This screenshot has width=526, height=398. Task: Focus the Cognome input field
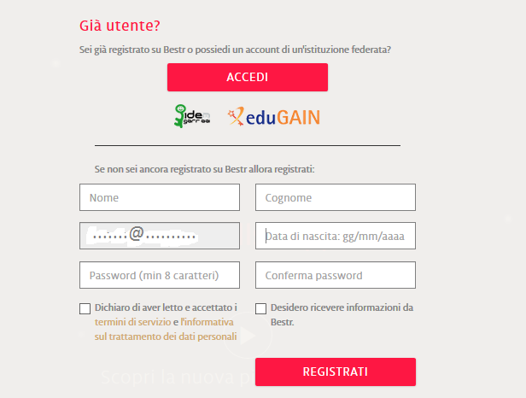pyautogui.click(x=335, y=197)
